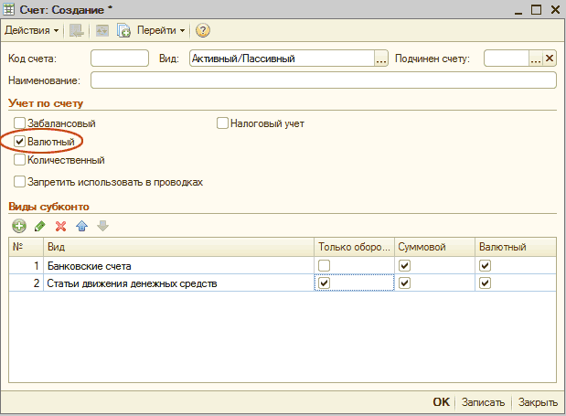The height and width of the screenshot is (416, 566).
Task: Click into the Наименование text field
Action: point(323,80)
